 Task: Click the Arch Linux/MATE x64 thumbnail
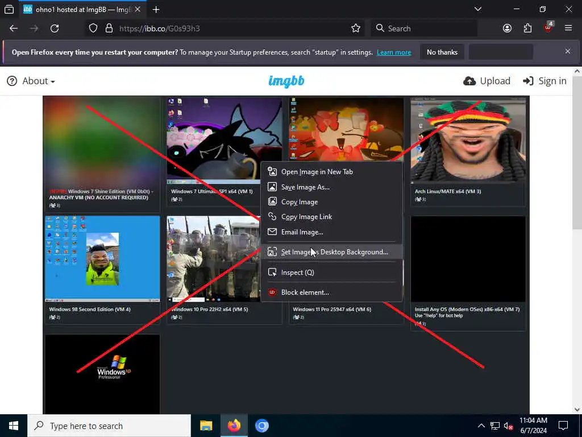[468, 140]
